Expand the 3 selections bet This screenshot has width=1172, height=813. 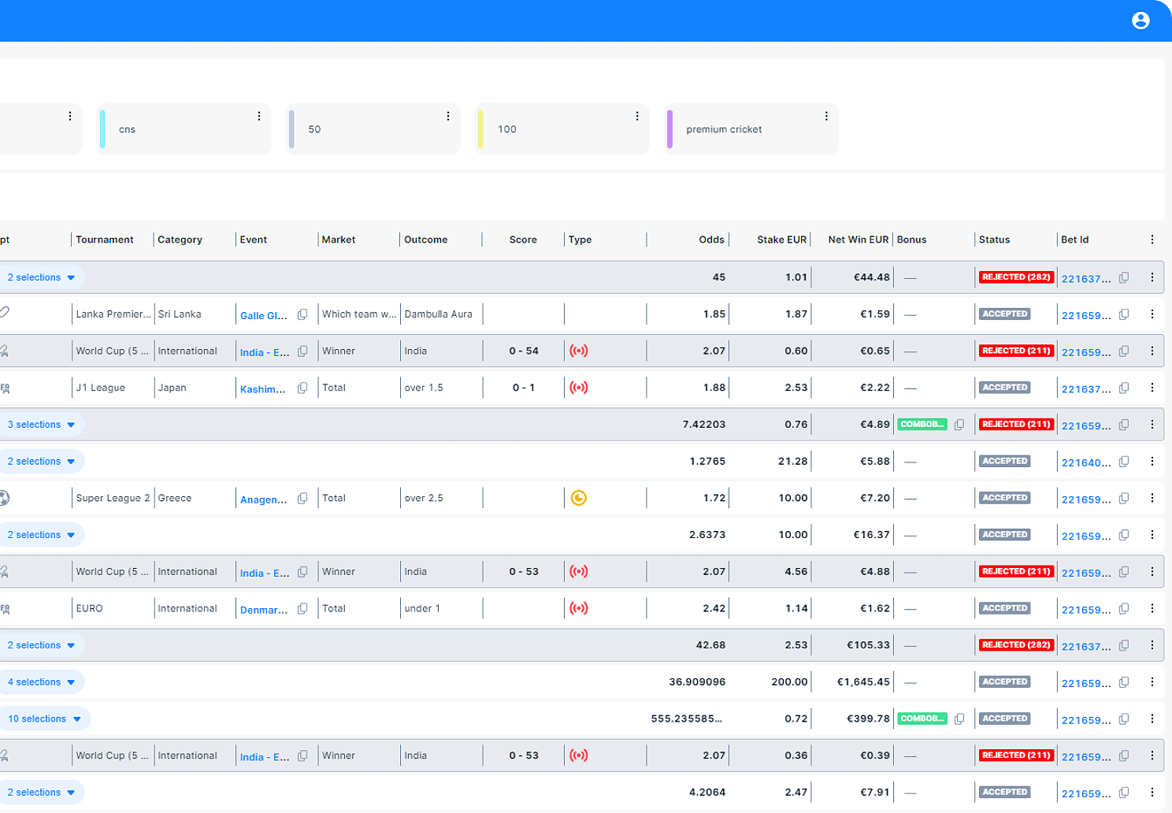[x=41, y=425]
